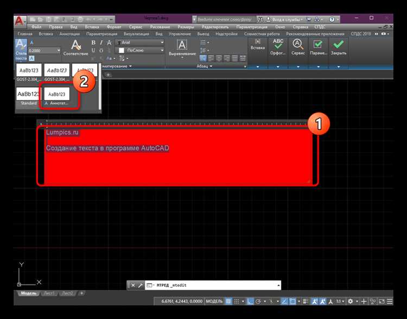
Task: Open the AutoCAD application menu logo
Action: click(20, 21)
